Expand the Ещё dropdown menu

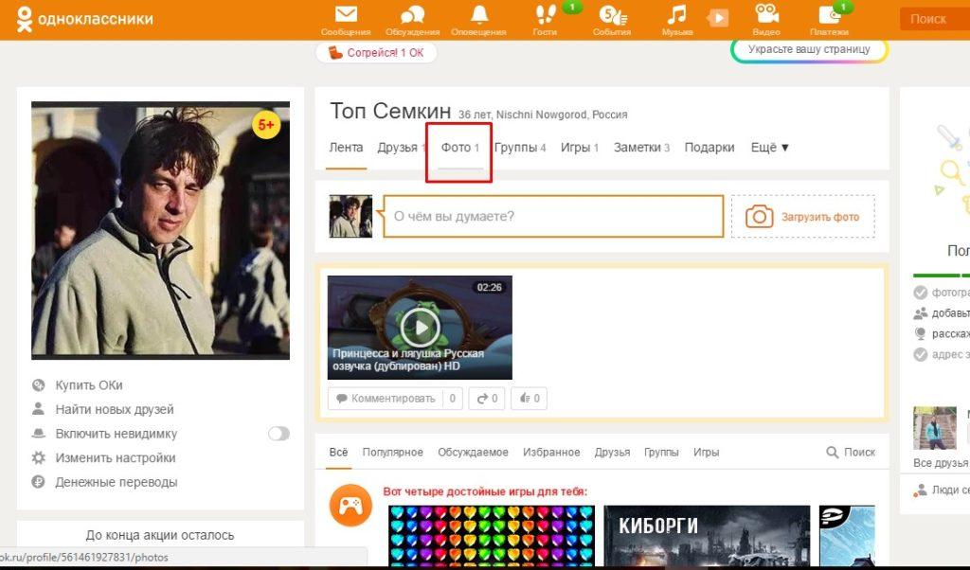[769, 147]
